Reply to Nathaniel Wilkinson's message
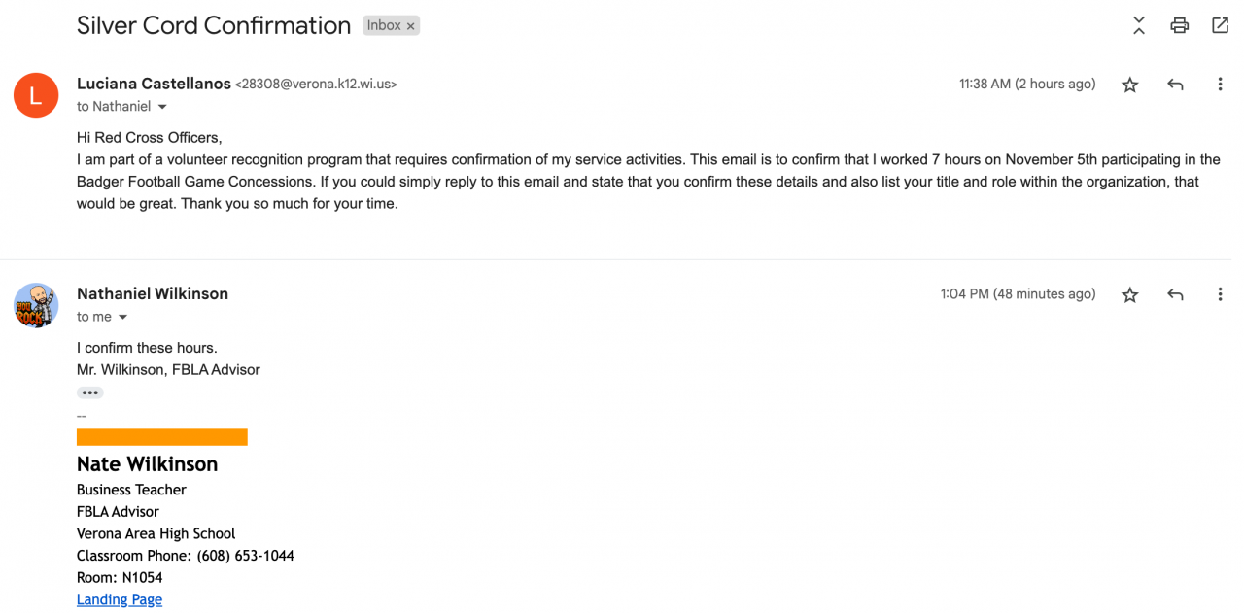The width and height of the screenshot is (1244, 613). [x=1175, y=294]
